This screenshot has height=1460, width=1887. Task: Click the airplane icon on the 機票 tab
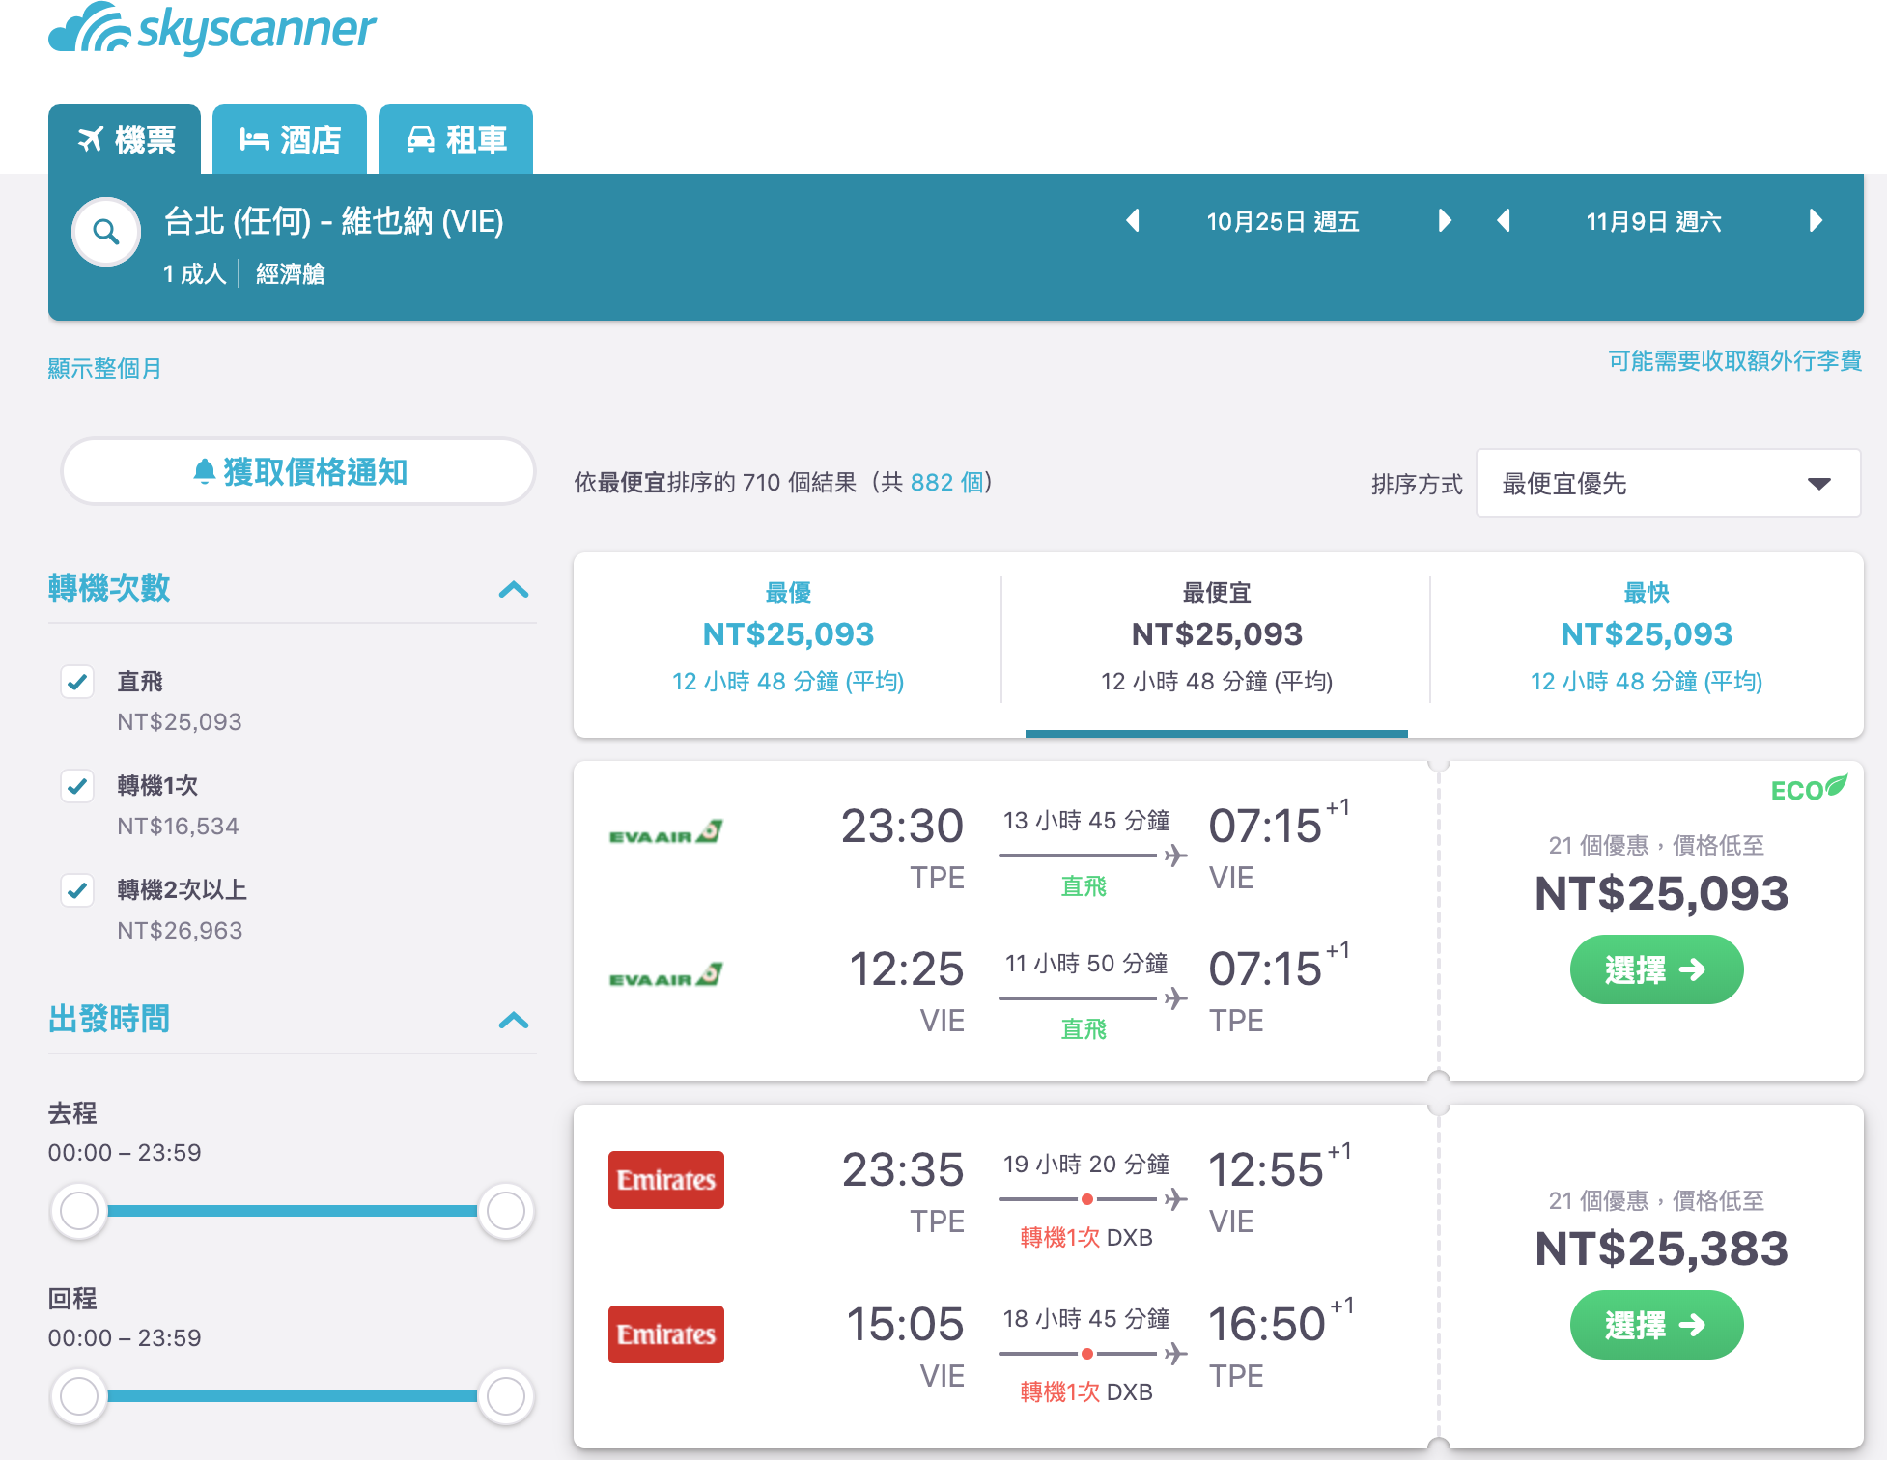pos(94,140)
